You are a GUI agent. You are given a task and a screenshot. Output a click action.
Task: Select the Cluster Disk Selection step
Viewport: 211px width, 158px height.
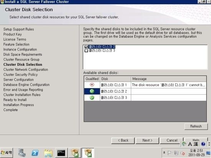(x=23, y=65)
